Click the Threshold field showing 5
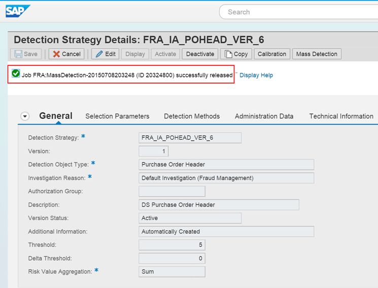Viewport: 378px width, 288px height. point(172,245)
